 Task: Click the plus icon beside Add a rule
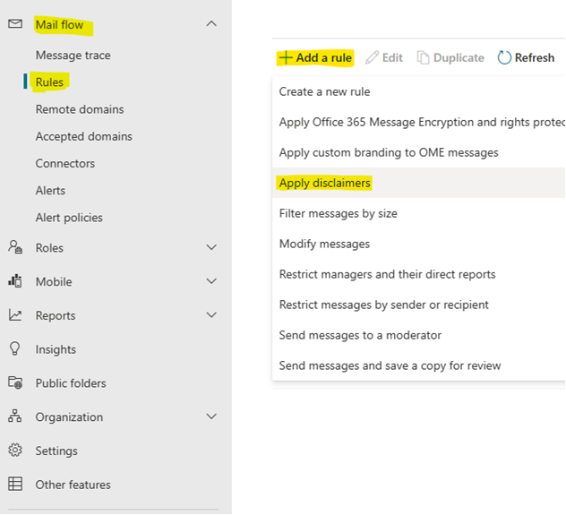point(286,57)
